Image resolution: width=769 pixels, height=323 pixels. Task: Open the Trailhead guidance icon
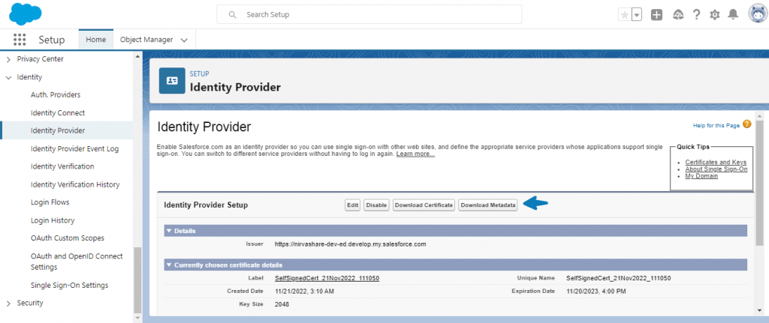pyautogui.click(x=677, y=14)
